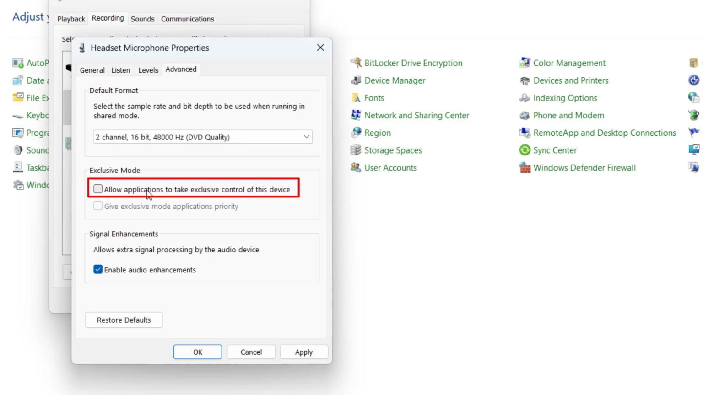The width and height of the screenshot is (703, 395).
Task: Check Give exclusive mode applications priority
Action: pyautogui.click(x=98, y=206)
